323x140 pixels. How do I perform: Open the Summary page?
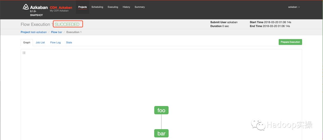140,7
